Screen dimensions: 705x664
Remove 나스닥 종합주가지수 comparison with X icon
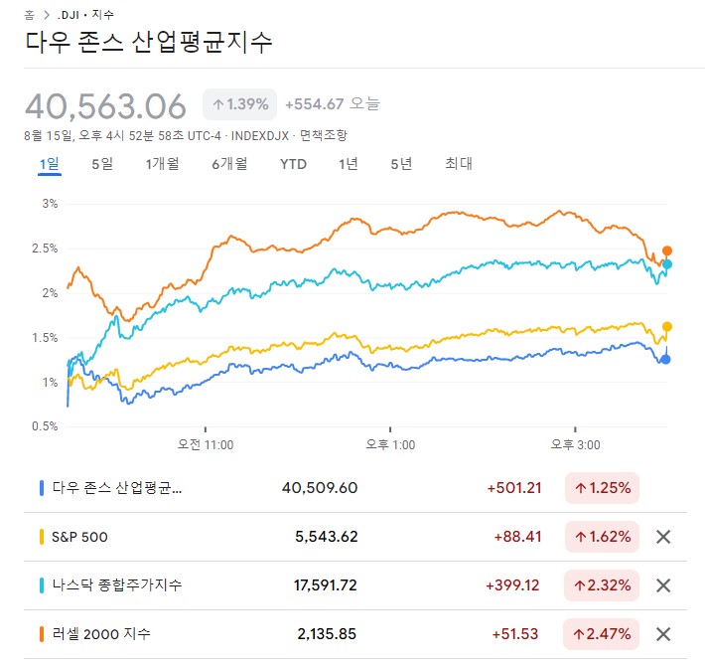(x=664, y=585)
